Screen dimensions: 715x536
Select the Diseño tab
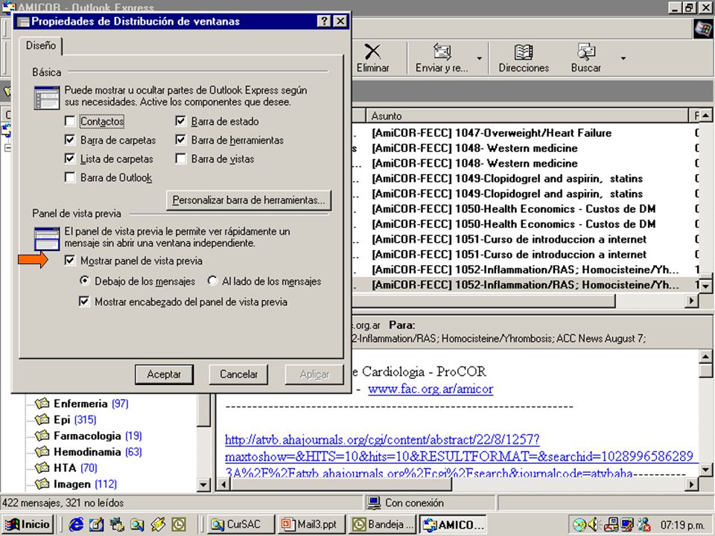click(40, 45)
